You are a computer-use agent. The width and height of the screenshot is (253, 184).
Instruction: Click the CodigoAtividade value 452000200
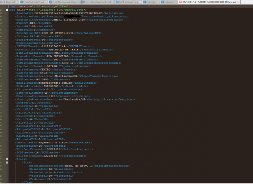[x=51, y=86]
